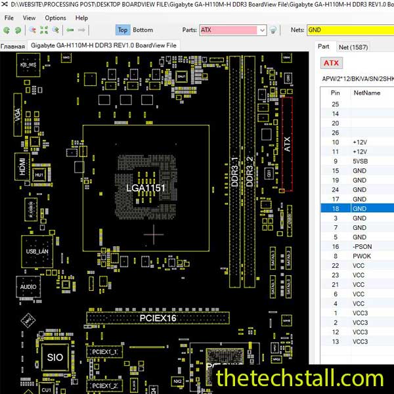The image size is (394, 394).
Task: Open the Главная tab
Action: tap(12, 46)
